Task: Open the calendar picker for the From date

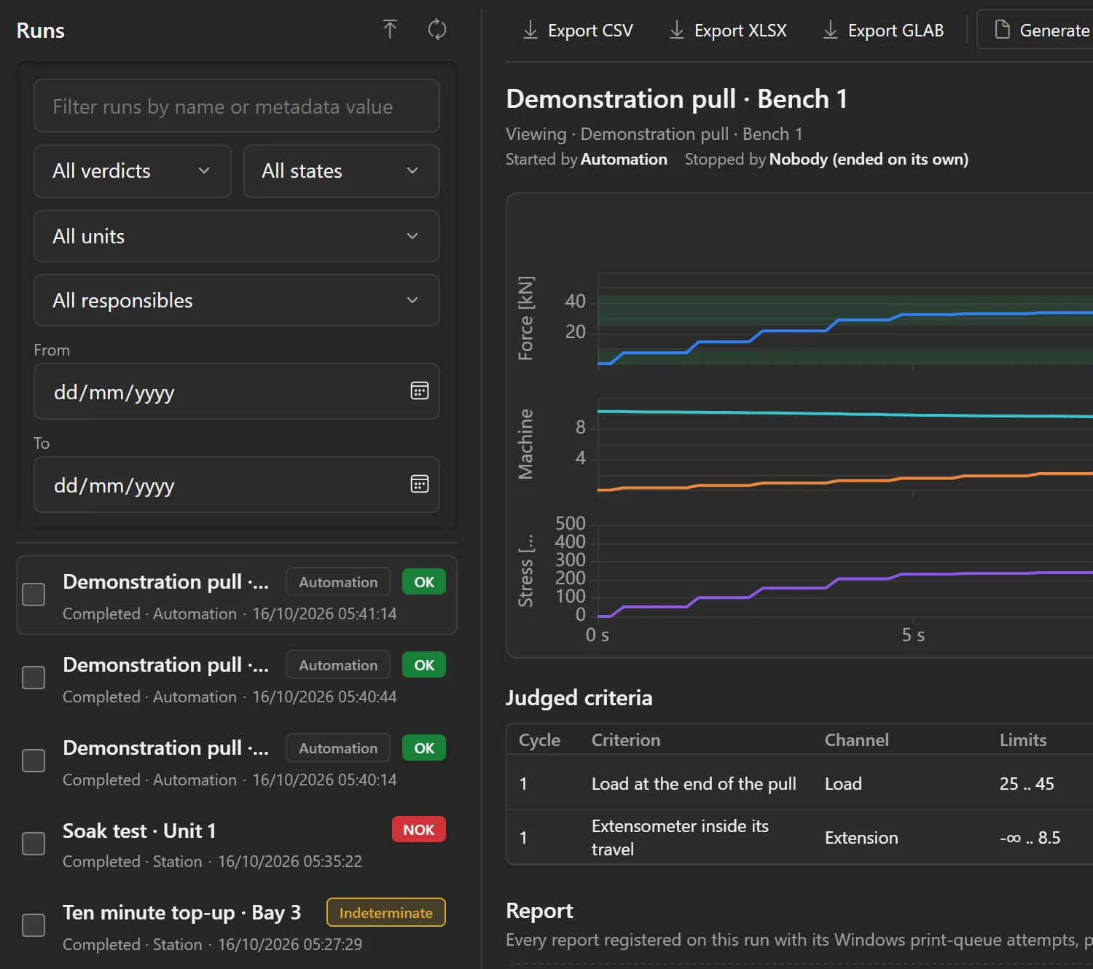Action: 420,391
